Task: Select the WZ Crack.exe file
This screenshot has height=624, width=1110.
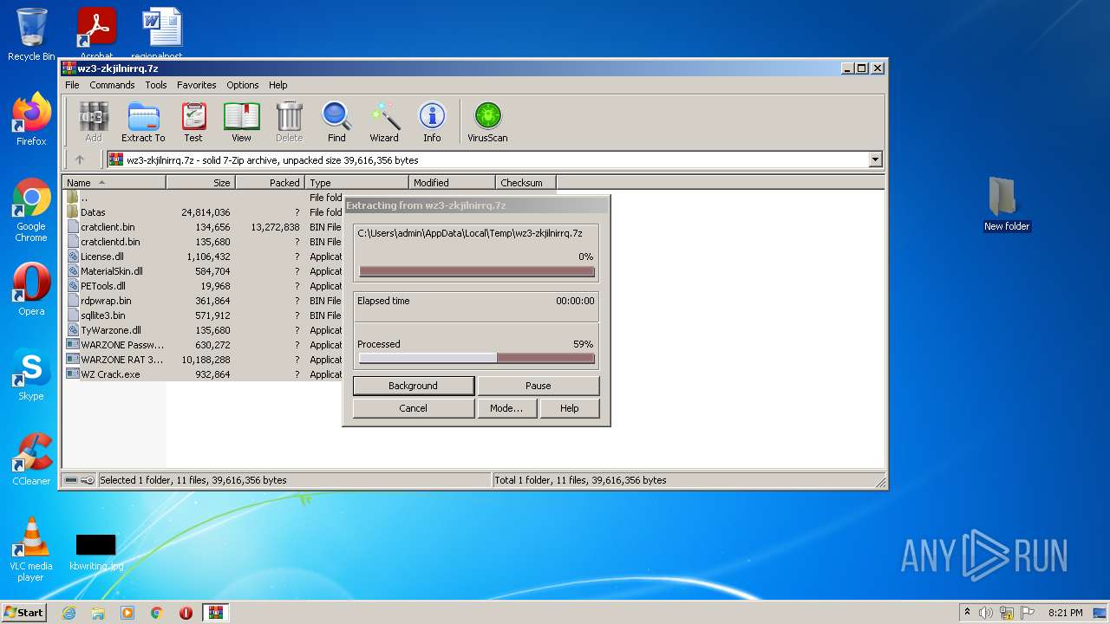Action: 204,374
